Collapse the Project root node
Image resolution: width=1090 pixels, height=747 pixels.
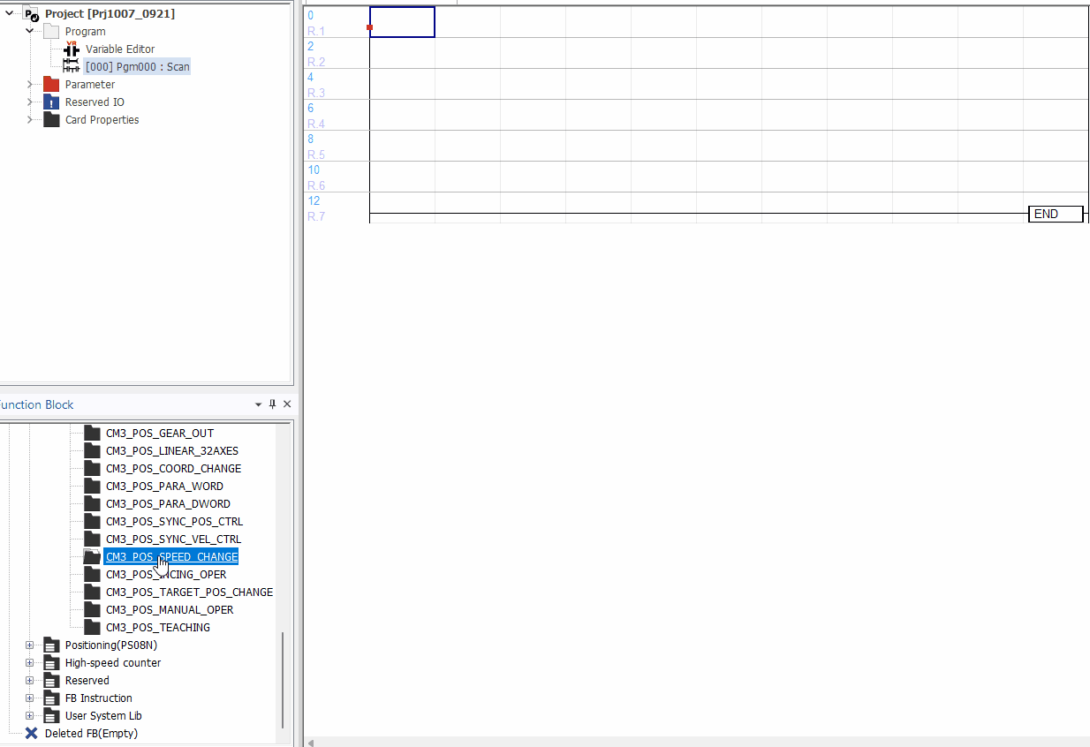[10, 13]
